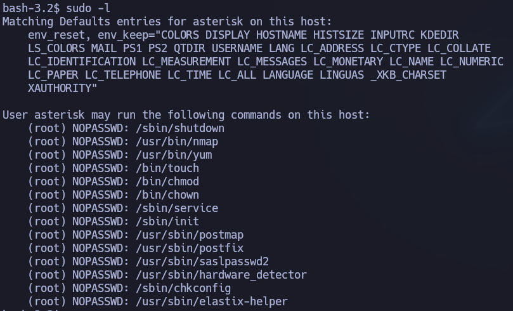Viewport: 513px width, 311px height.
Task: Click the LC_IDENTIFICATION variable name
Action: 82,62
